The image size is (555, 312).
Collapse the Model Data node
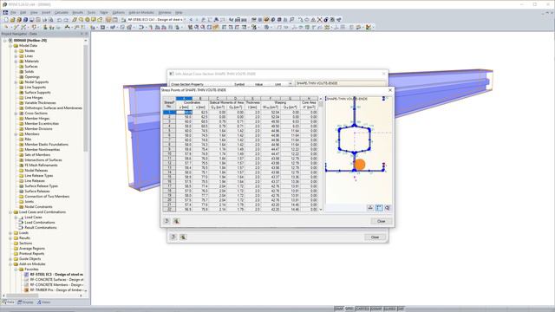10,46
